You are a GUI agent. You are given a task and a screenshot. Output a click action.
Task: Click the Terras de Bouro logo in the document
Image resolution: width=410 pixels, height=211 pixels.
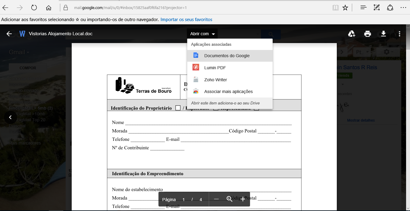pyautogui.click(x=144, y=85)
